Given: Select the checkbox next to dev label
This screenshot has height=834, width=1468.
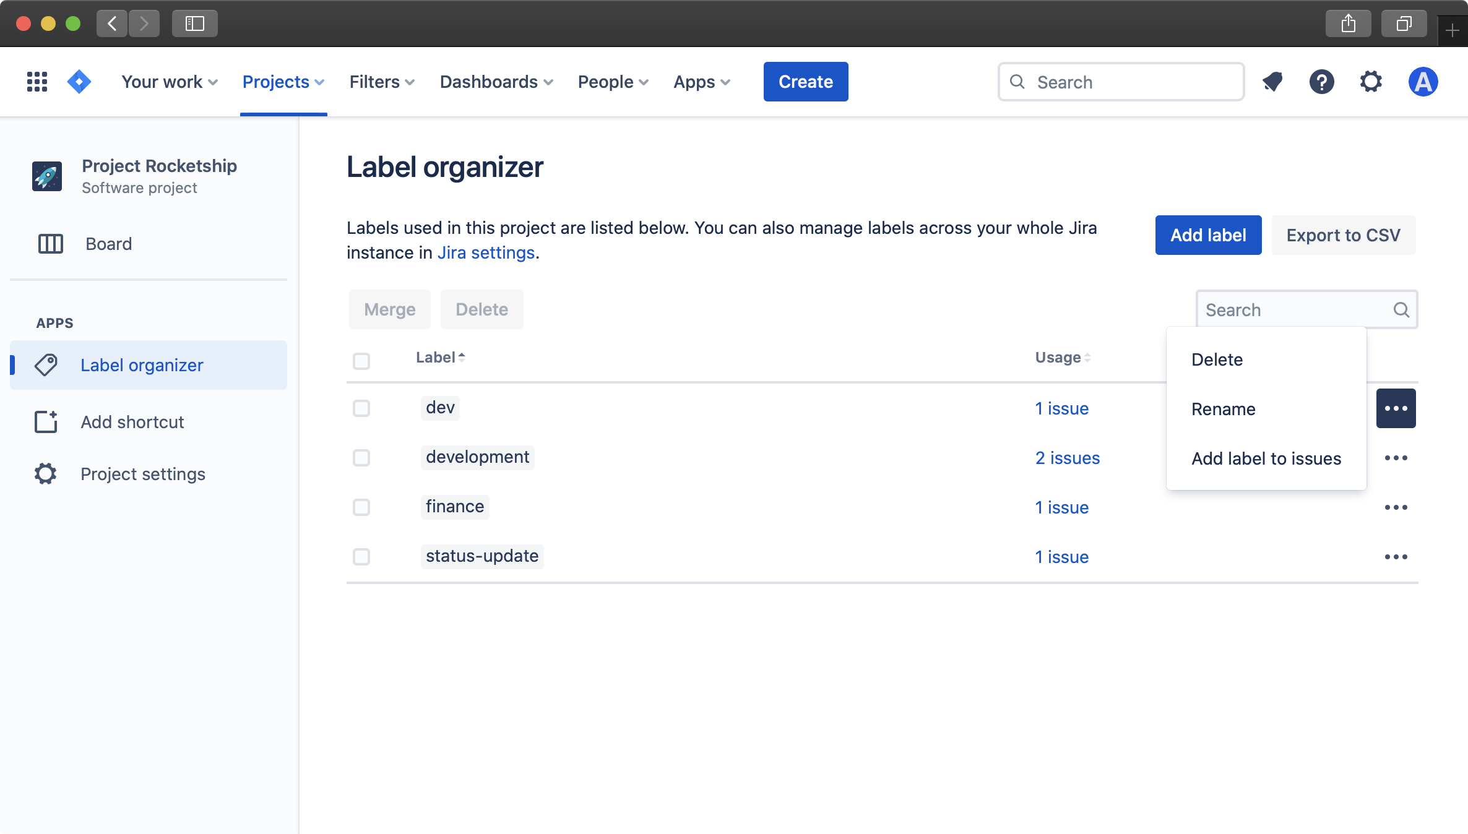Looking at the screenshot, I should coord(362,408).
